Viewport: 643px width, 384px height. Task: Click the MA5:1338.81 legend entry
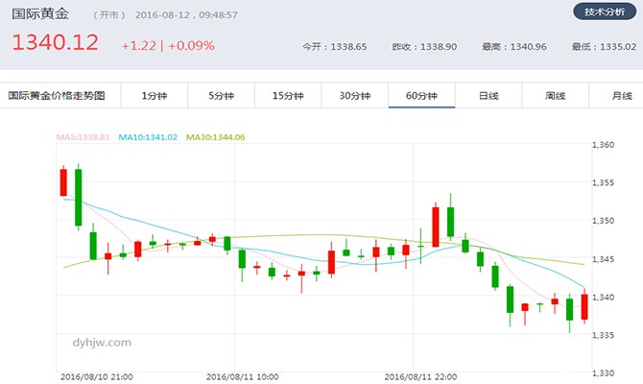83,137
